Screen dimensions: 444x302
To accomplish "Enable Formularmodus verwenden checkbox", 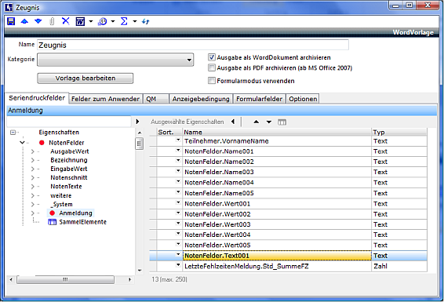I will click(212, 81).
